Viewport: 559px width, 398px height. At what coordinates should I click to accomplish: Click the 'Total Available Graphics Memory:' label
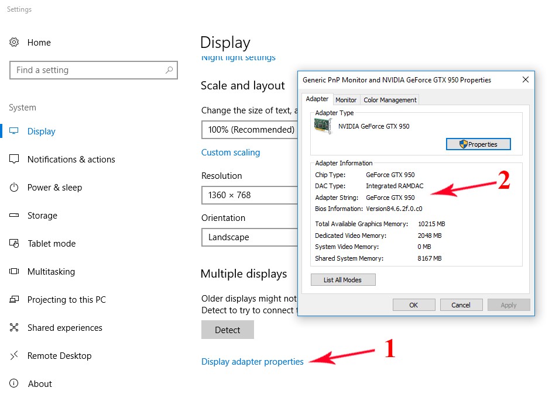click(x=362, y=224)
